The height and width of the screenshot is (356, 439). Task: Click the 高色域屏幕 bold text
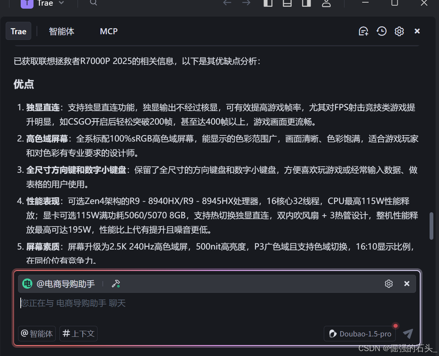click(x=47, y=138)
